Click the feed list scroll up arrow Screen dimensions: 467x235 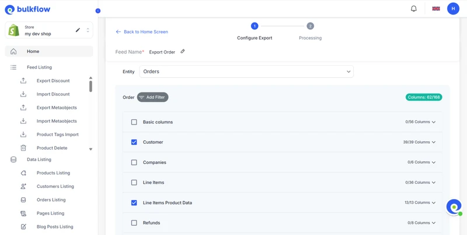coord(90,78)
